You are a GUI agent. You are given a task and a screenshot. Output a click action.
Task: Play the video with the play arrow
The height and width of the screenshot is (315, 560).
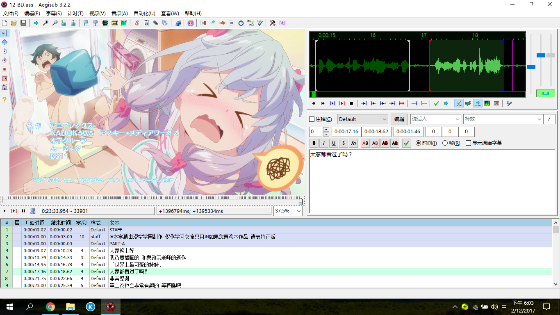5,211
